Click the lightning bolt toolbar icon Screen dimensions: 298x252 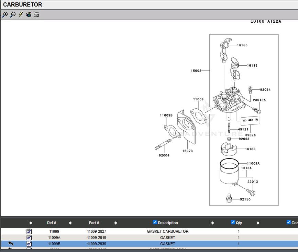(21, 15)
